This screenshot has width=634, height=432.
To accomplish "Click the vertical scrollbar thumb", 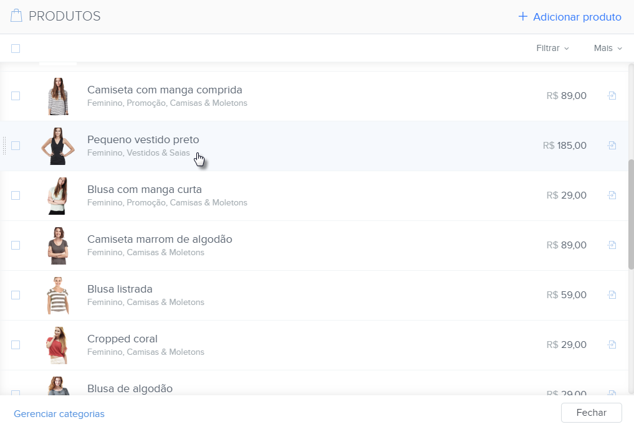I will 630,214.
